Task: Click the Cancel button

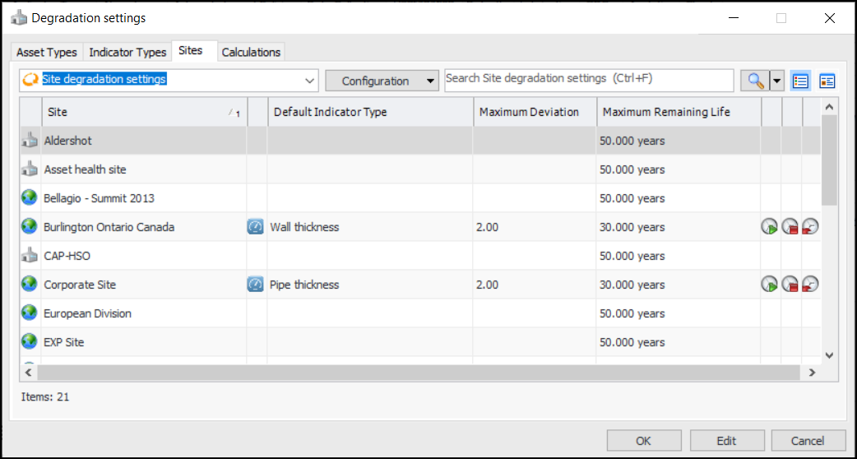Action: tap(808, 441)
